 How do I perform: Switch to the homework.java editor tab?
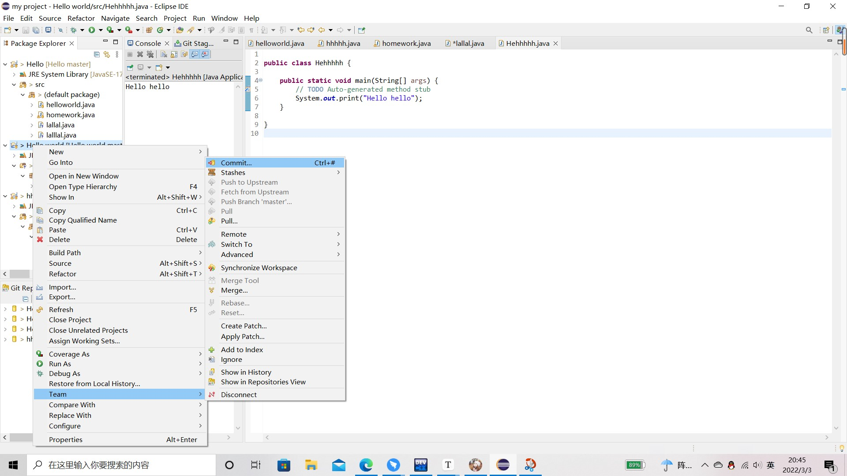click(402, 43)
